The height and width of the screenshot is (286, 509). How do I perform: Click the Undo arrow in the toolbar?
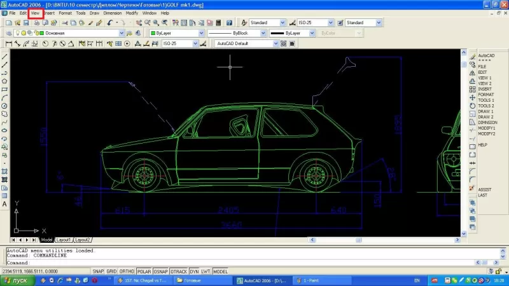point(110,22)
